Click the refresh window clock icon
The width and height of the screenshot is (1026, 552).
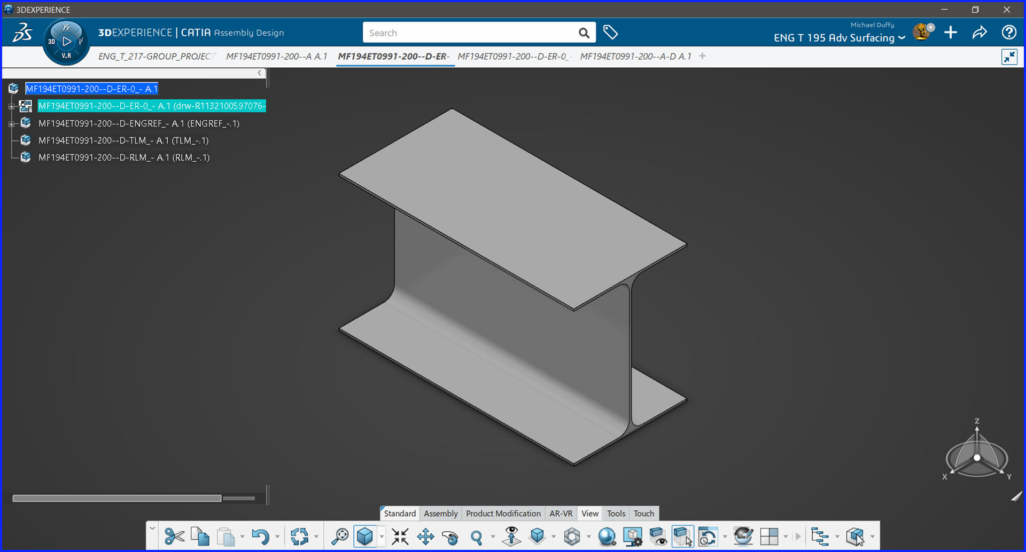[x=708, y=537]
